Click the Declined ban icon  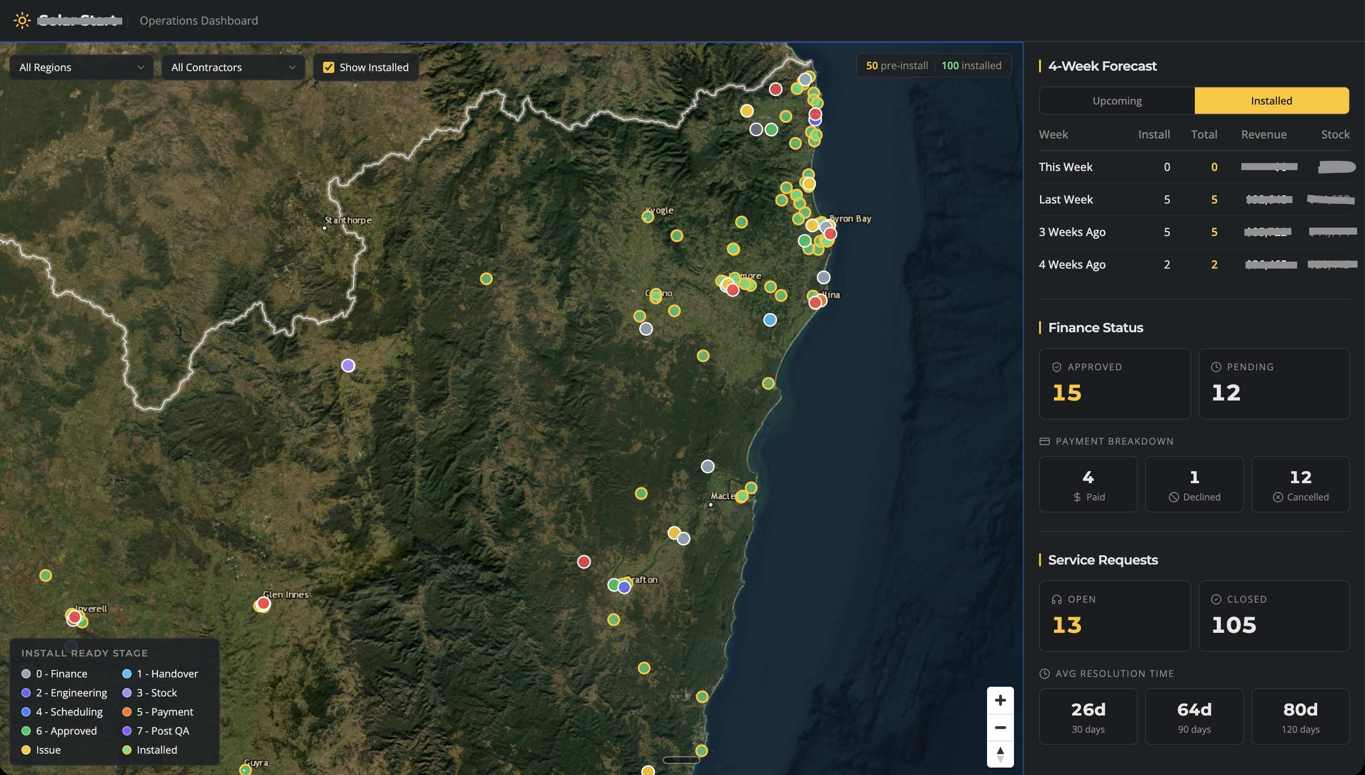[x=1173, y=497]
